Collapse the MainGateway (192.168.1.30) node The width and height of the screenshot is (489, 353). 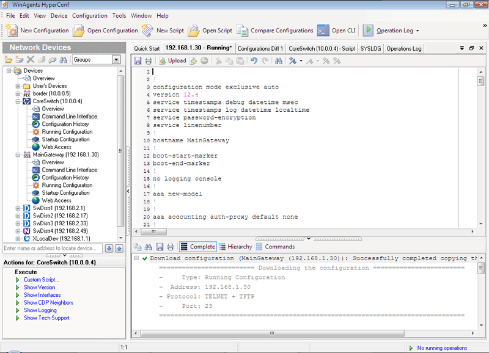click(x=20, y=154)
